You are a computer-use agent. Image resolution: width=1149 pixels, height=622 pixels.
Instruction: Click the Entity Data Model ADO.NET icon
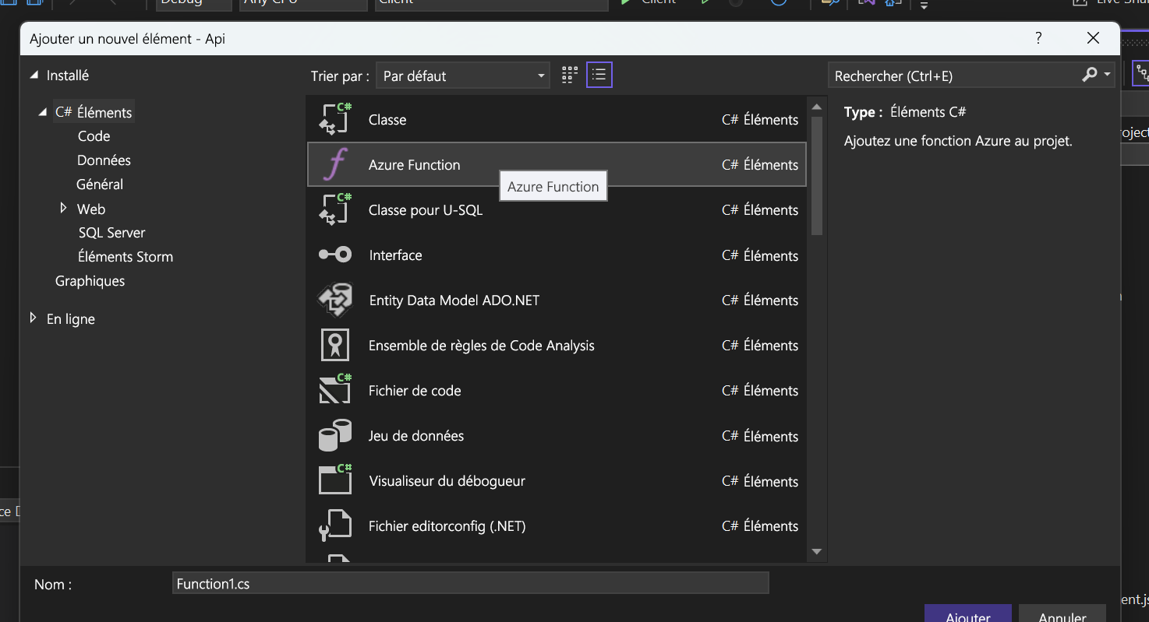click(x=336, y=300)
